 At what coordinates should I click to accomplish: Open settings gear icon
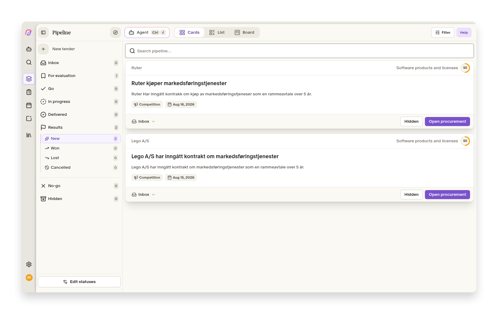tap(29, 264)
